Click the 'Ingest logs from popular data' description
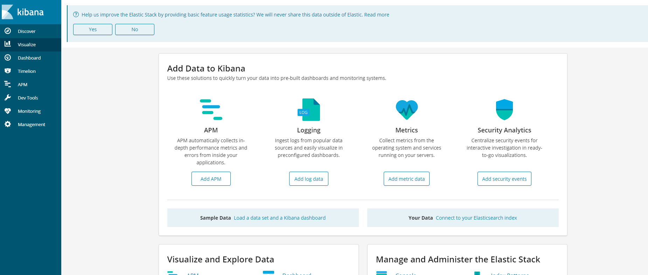 pyautogui.click(x=309, y=148)
